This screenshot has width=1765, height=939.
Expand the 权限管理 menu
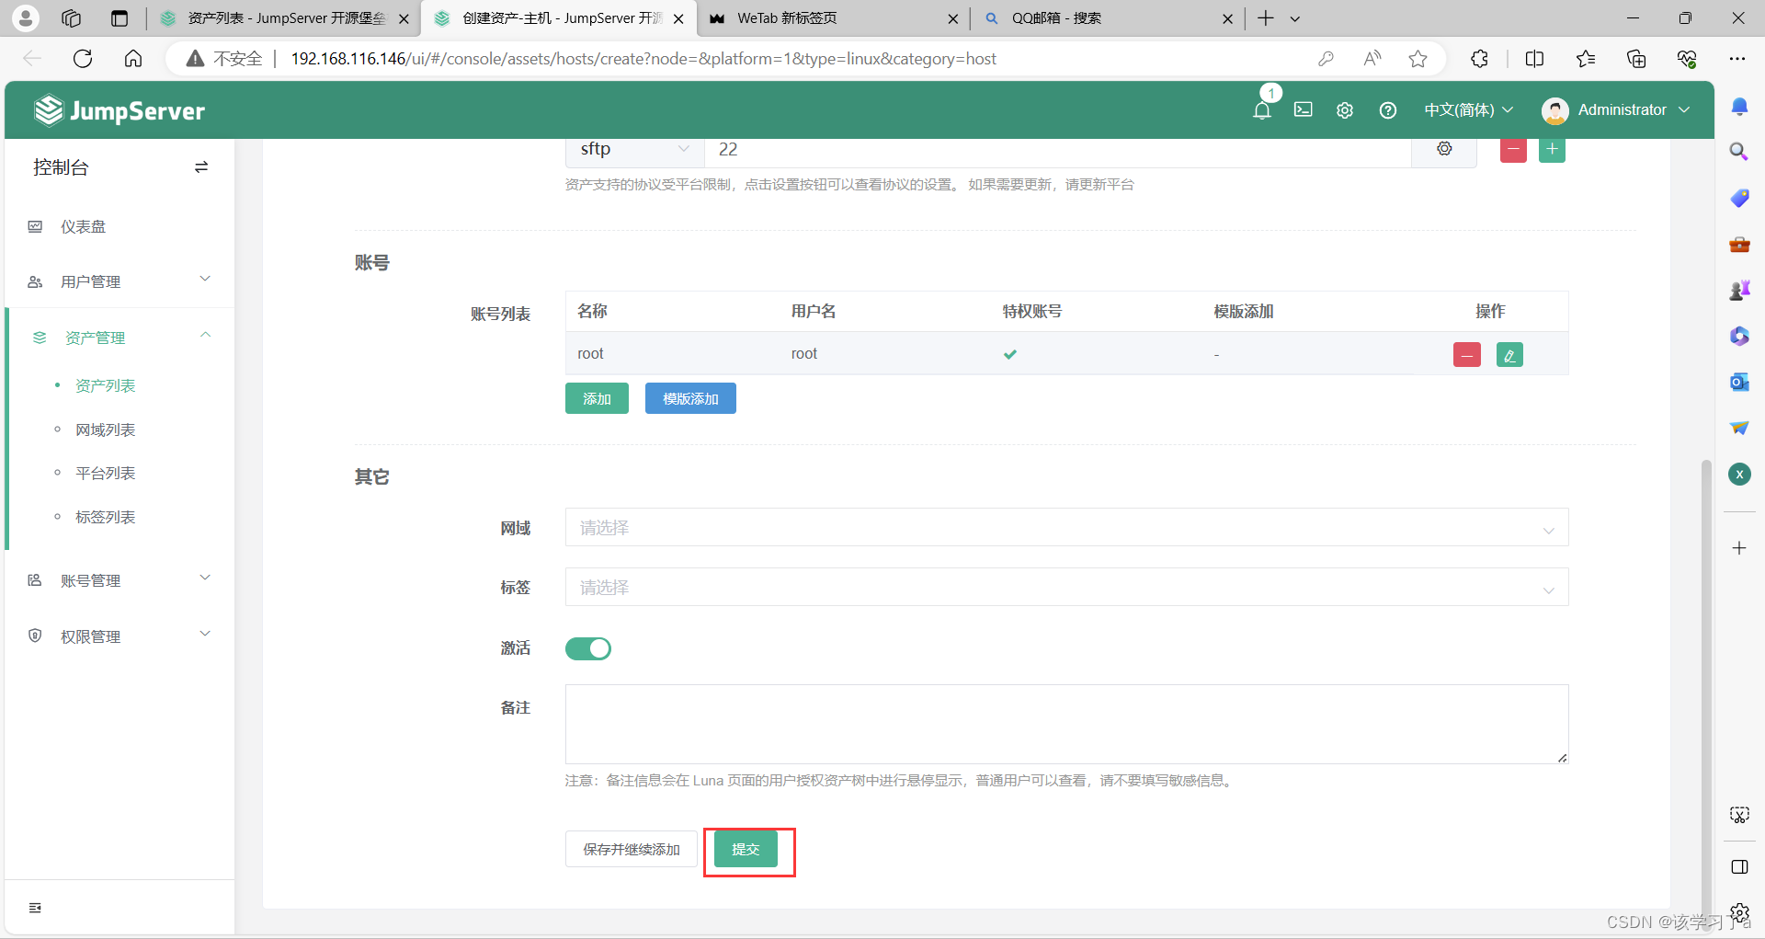(120, 636)
